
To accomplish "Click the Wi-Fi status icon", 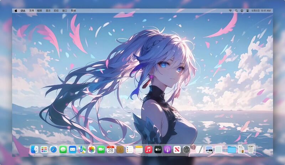I will [x=230, y=11].
